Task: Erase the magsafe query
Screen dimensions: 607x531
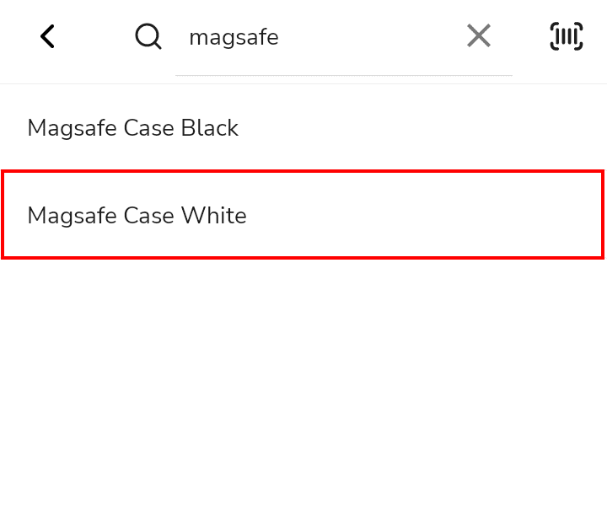Action: point(479,35)
